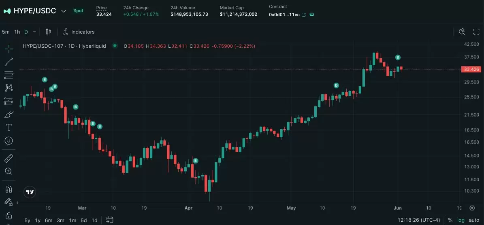The height and width of the screenshot is (225, 484).
Task: Select the crosshair cursor tool
Action: point(9,49)
